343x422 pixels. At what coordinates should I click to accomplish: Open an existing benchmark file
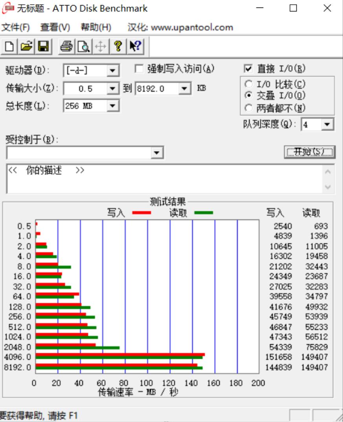tap(26, 46)
